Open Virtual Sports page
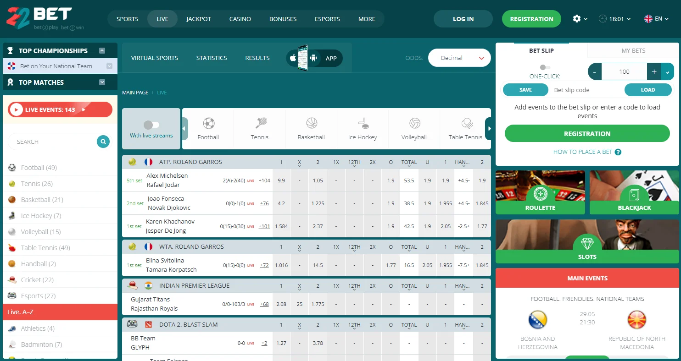 (x=155, y=58)
